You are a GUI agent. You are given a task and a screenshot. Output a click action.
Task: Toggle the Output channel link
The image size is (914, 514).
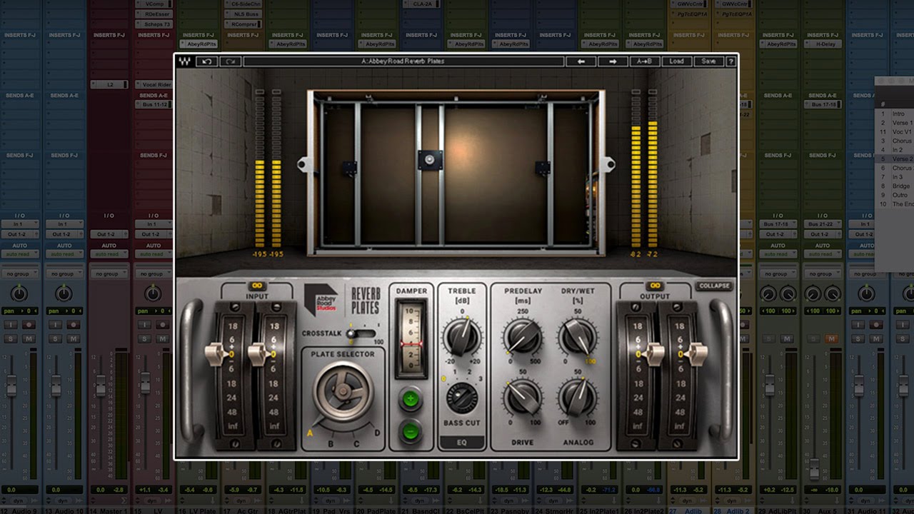(655, 286)
